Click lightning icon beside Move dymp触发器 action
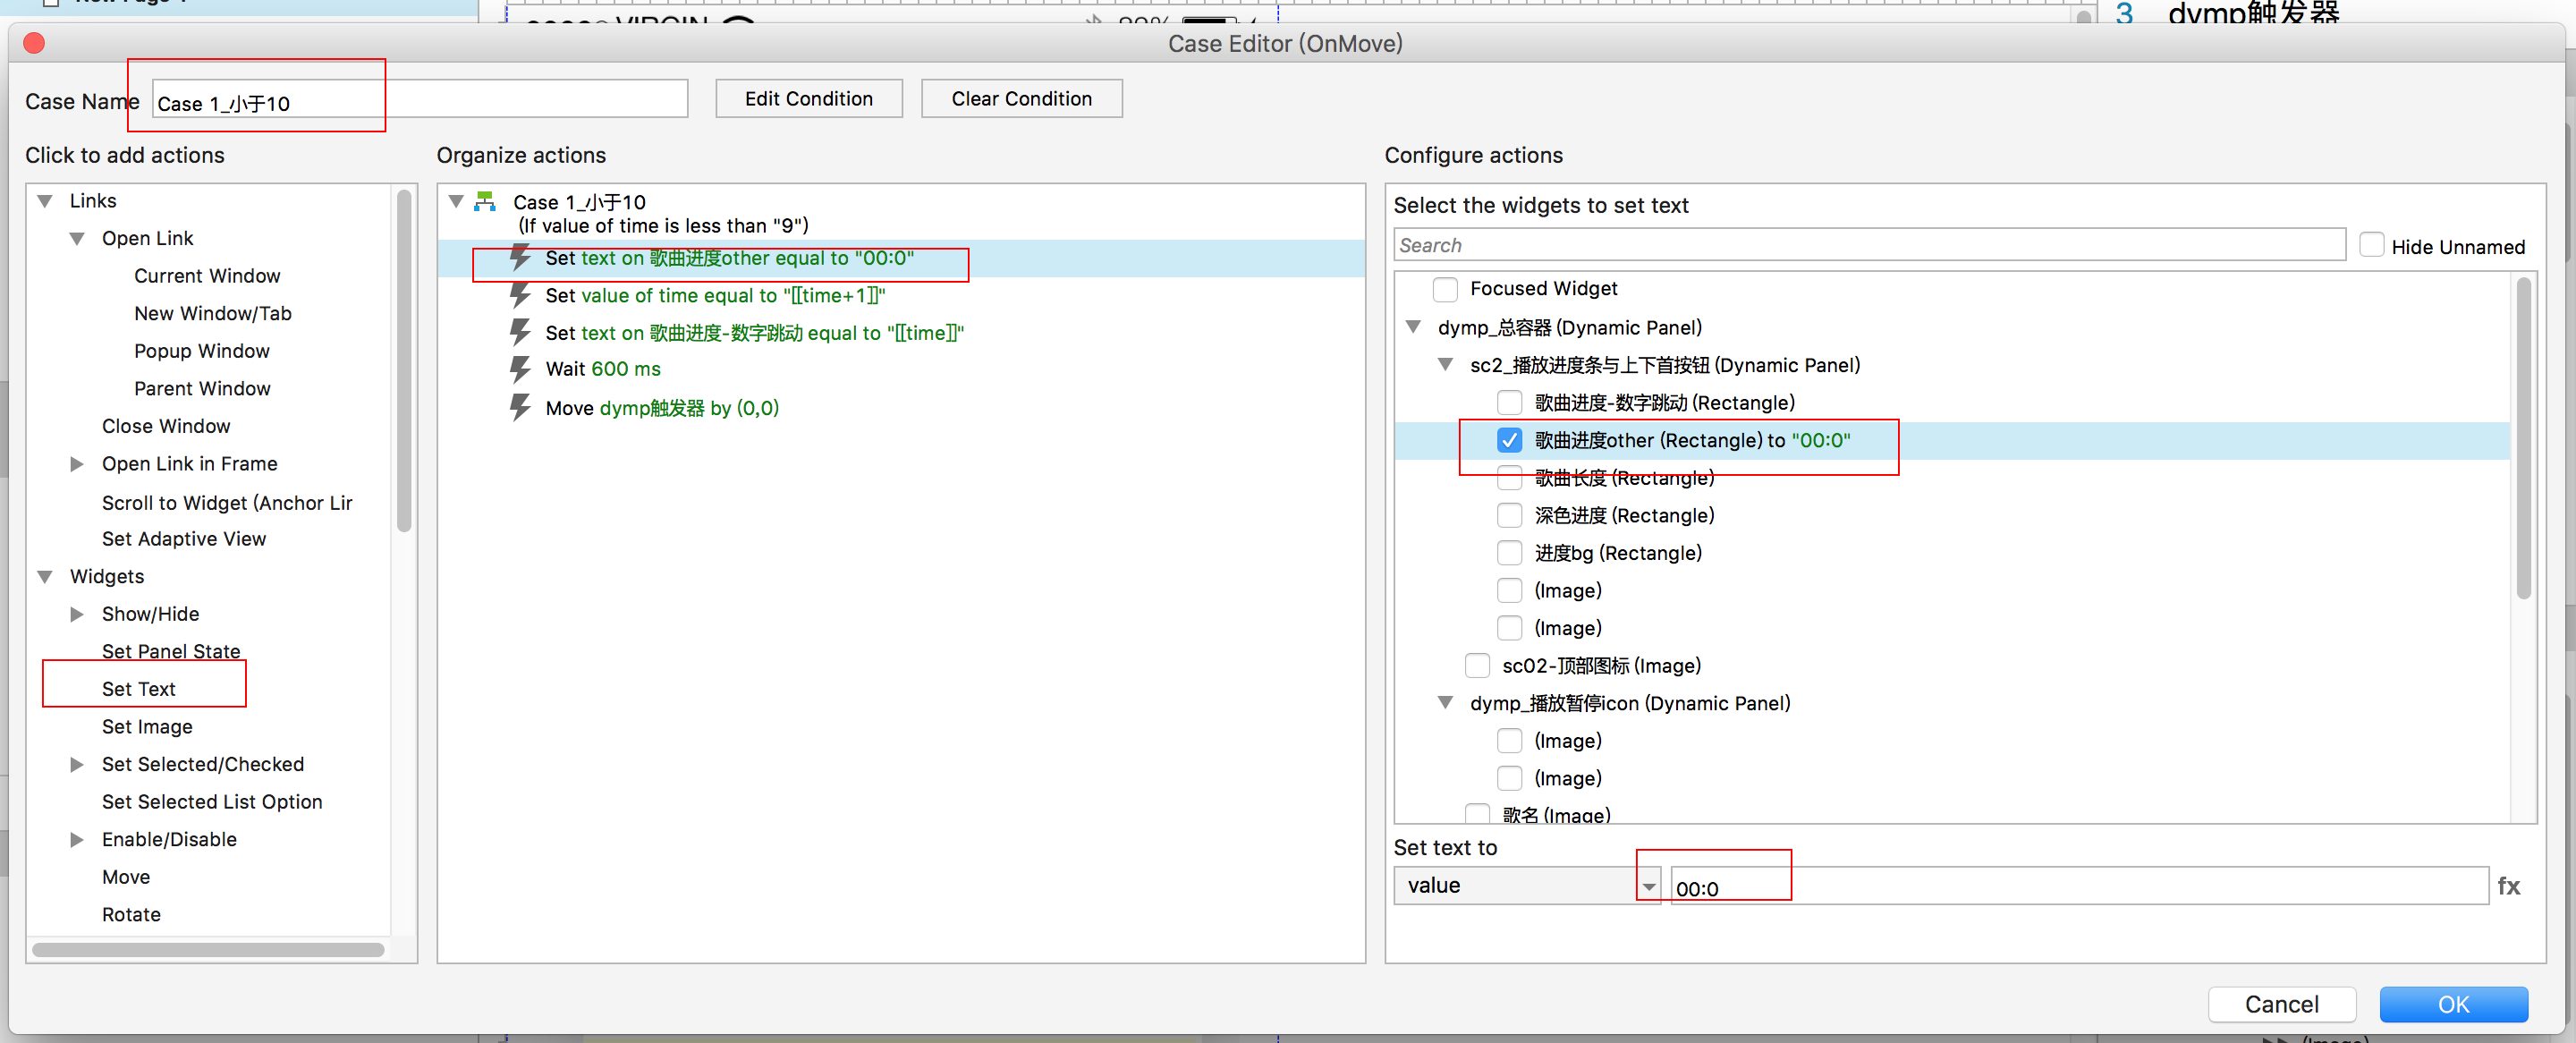The width and height of the screenshot is (2576, 1043). [x=520, y=407]
